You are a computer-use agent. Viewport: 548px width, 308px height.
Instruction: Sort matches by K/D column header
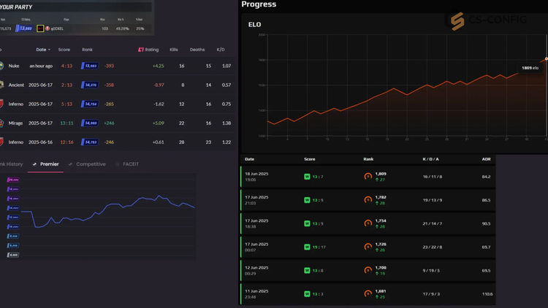pos(221,50)
